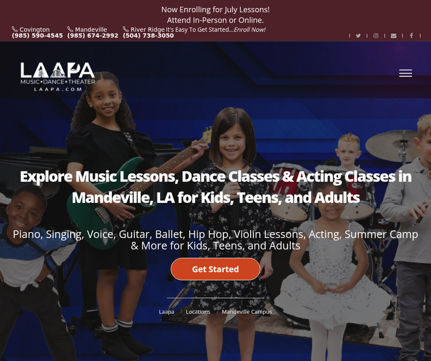Follow the Enroll Now! link
This screenshot has width=431, height=361.
click(x=249, y=29)
